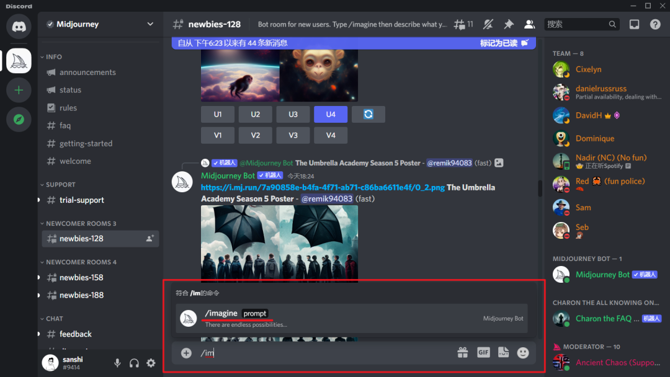Collapse the INFO channel category
This screenshot has width=670, height=377.
coord(53,57)
